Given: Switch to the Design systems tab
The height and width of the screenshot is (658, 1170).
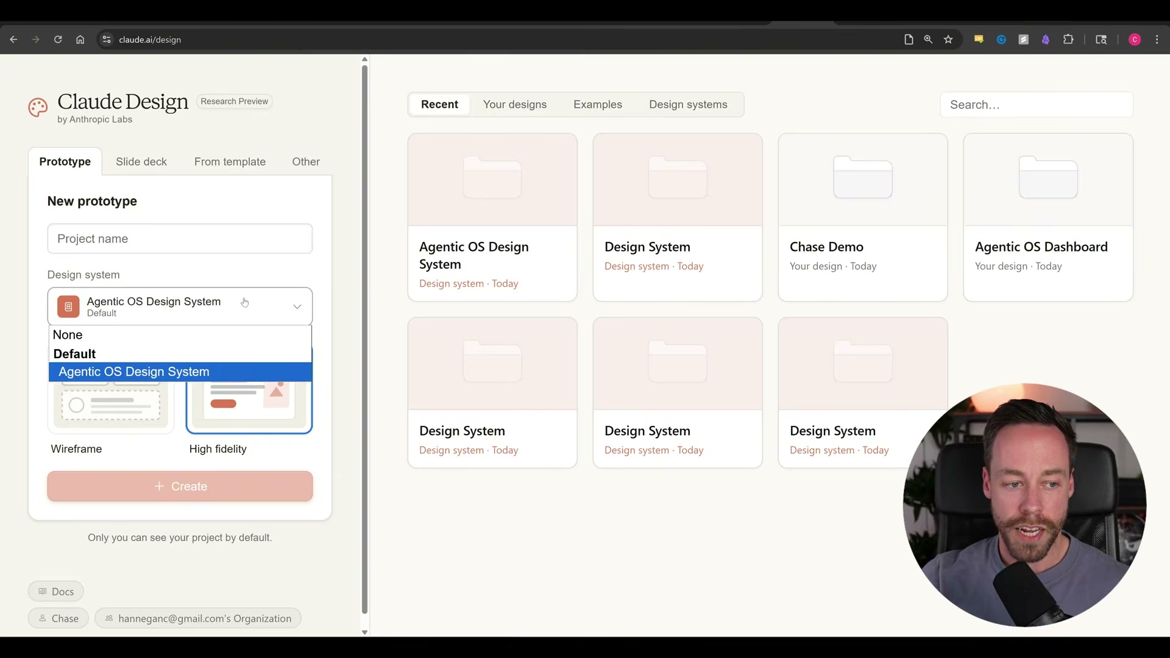Looking at the screenshot, I should click(x=688, y=104).
